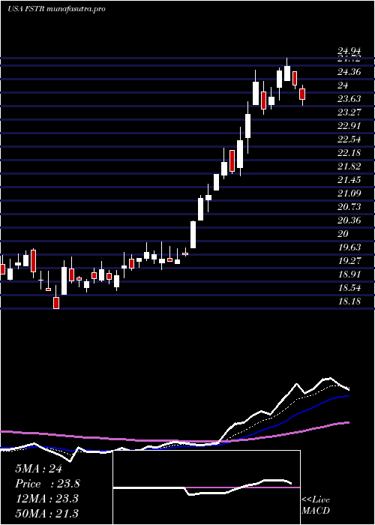Click the 22.54 price axis label

(349, 139)
